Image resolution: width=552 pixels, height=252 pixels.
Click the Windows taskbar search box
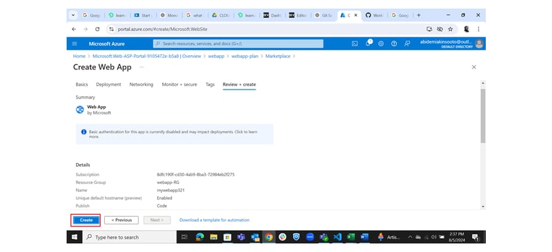coord(129,238)
